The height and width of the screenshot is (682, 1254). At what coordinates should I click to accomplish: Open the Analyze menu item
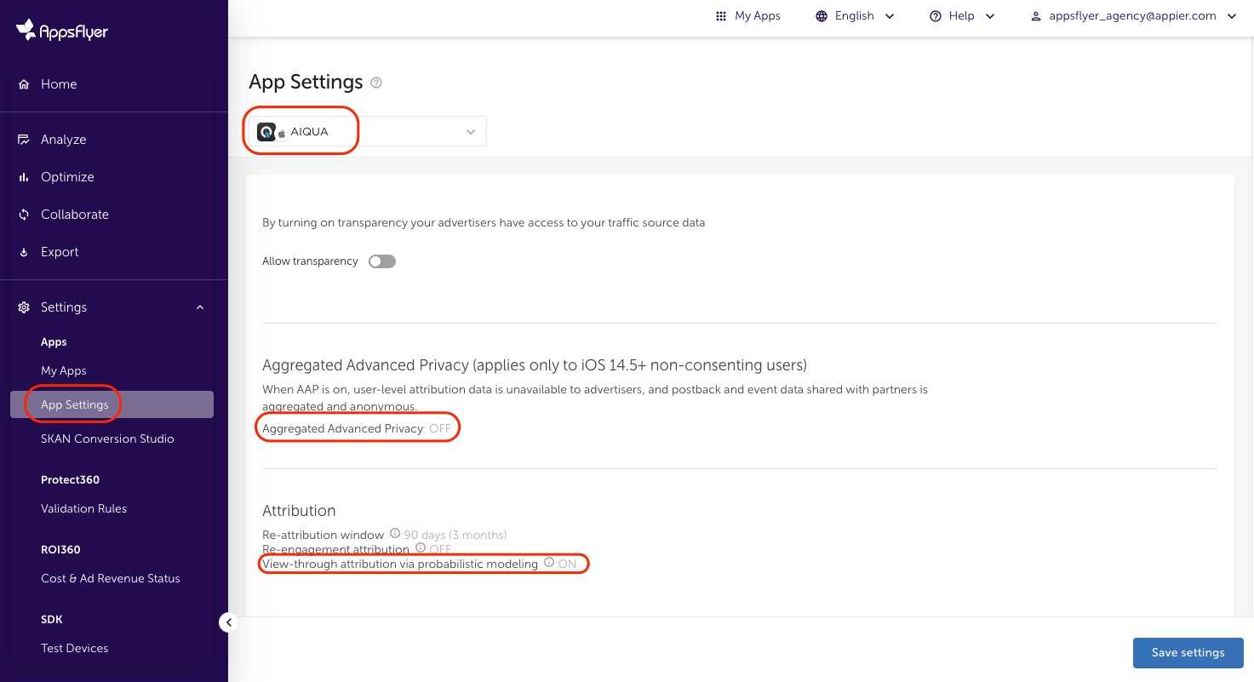(x=63, y=140)
